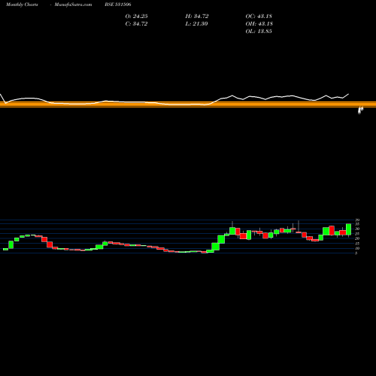Click the 'BSE 531596' symbol label

click(118, 5)
